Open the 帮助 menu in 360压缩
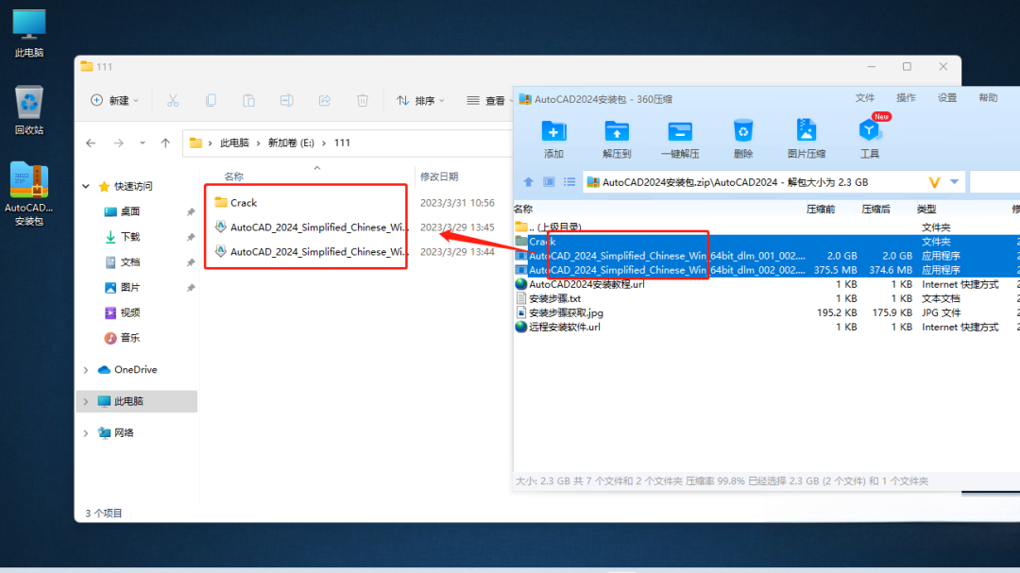1020x573 pixels. point(988,97)
